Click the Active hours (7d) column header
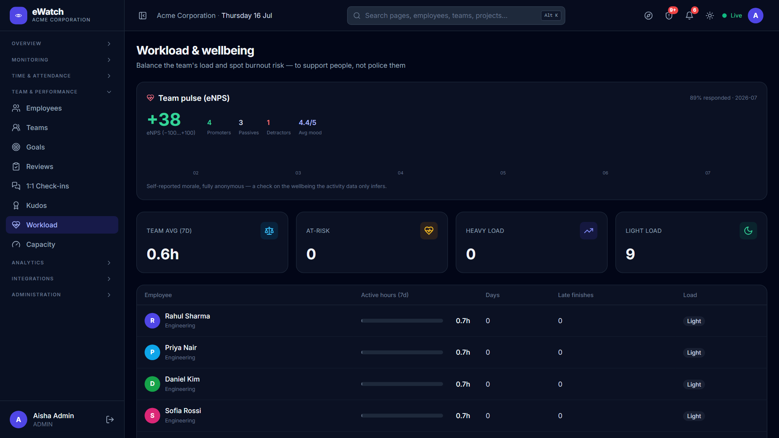This screenshot has width=779, height=438. 385,295
